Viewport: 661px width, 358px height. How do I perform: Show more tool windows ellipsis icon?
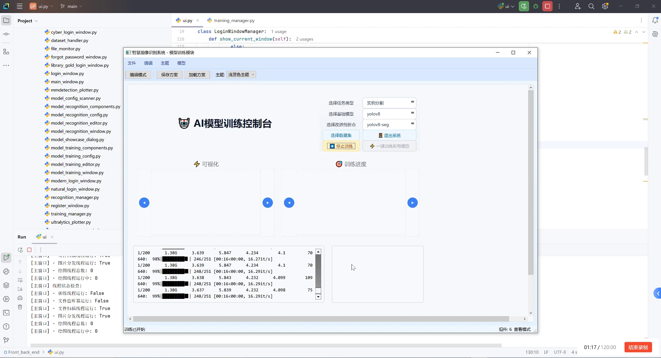tap(6, 65)
